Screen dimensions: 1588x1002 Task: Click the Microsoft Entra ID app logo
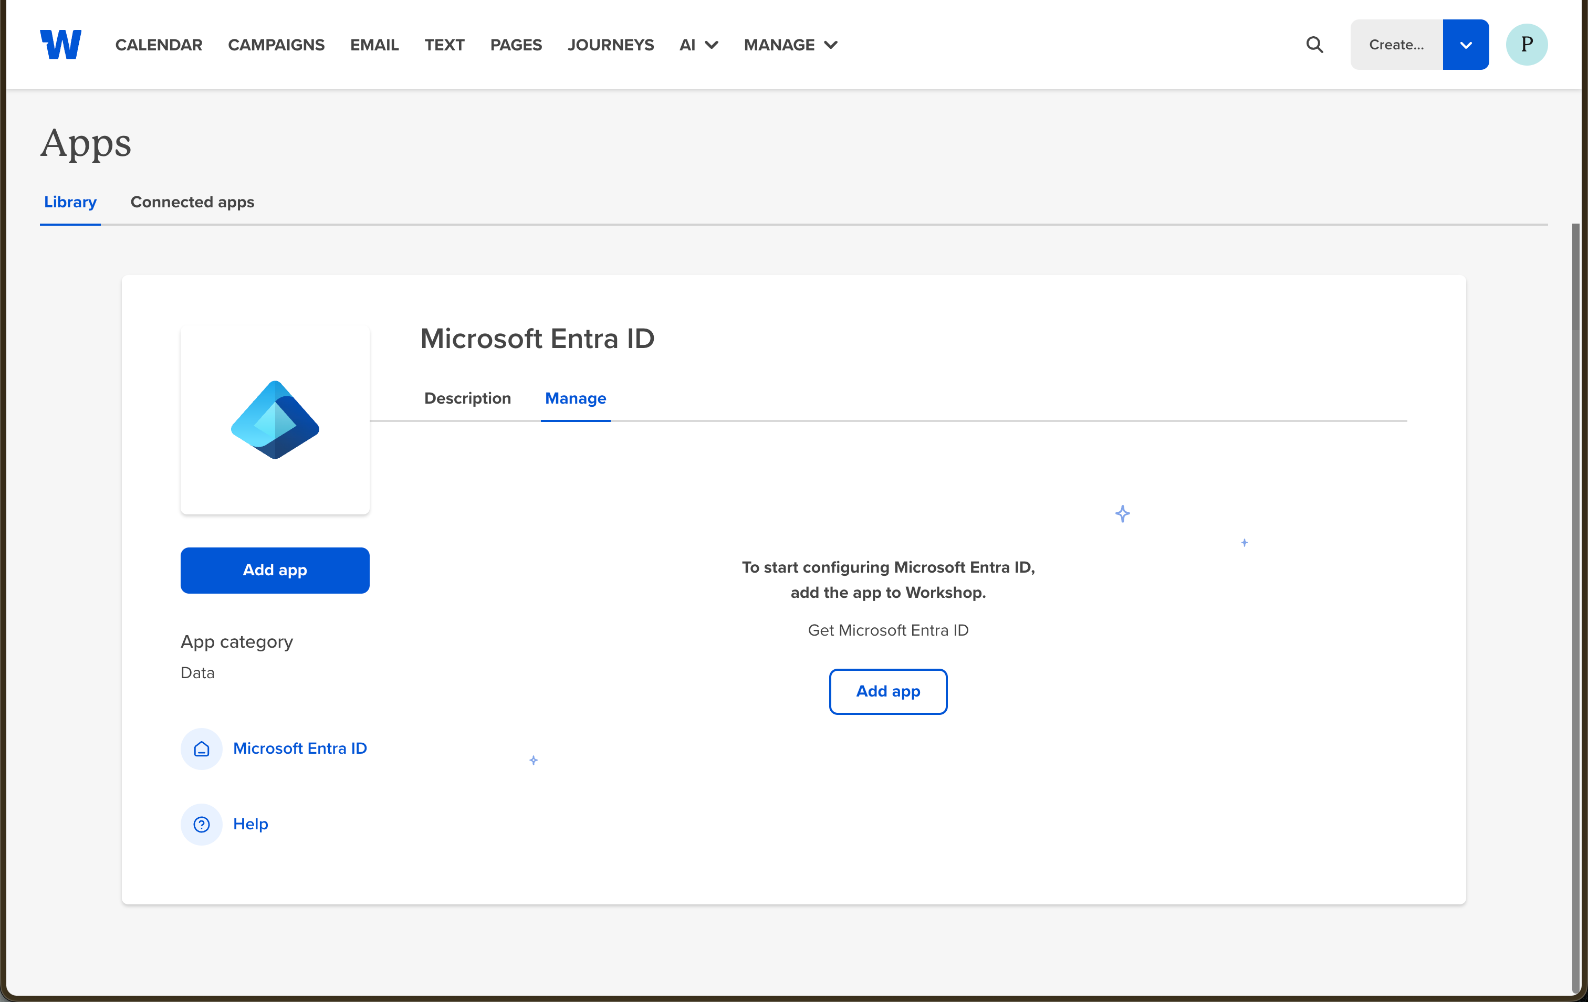click(275, 420)
